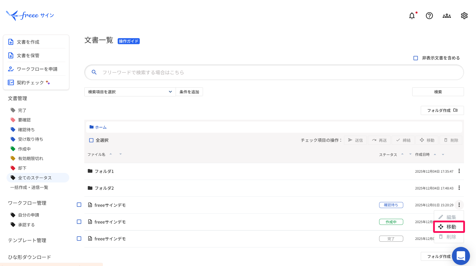Open 受け取り待ち in the sidebar
Viewport: 476px width, 266px height.
pyautogui.click(x=31, y=139)
